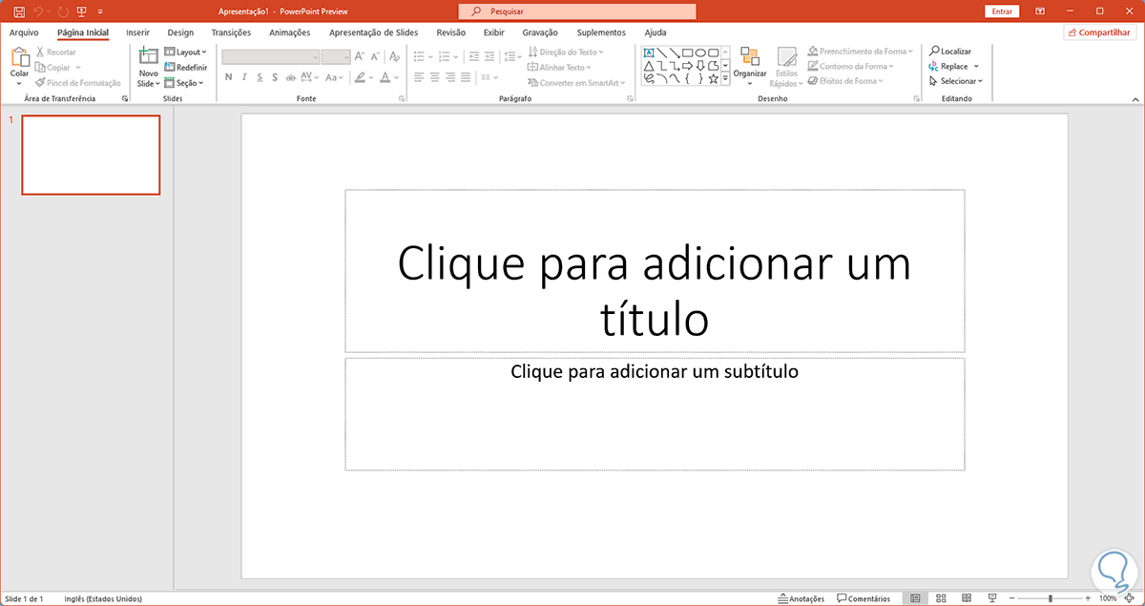Click the Compartilhar share button

(x=1100, y=32)
